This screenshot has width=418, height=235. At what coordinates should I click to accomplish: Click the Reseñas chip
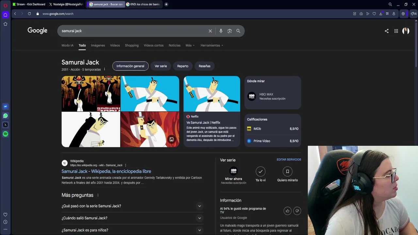point(205,66)
